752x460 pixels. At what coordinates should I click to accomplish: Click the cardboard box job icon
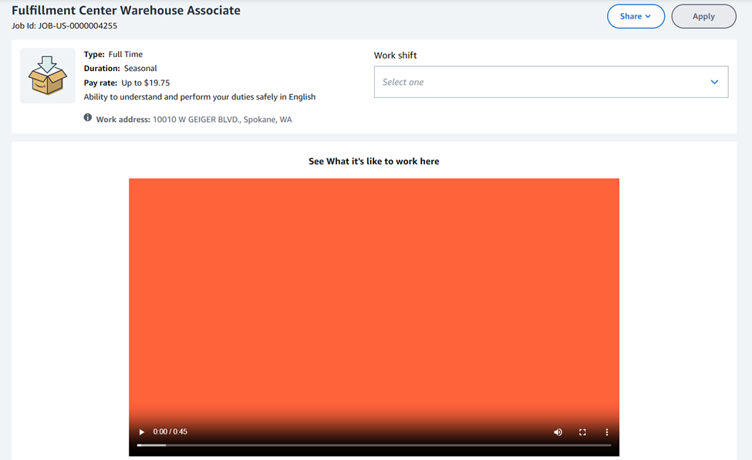pyautogui.click(x=47, y=76)
